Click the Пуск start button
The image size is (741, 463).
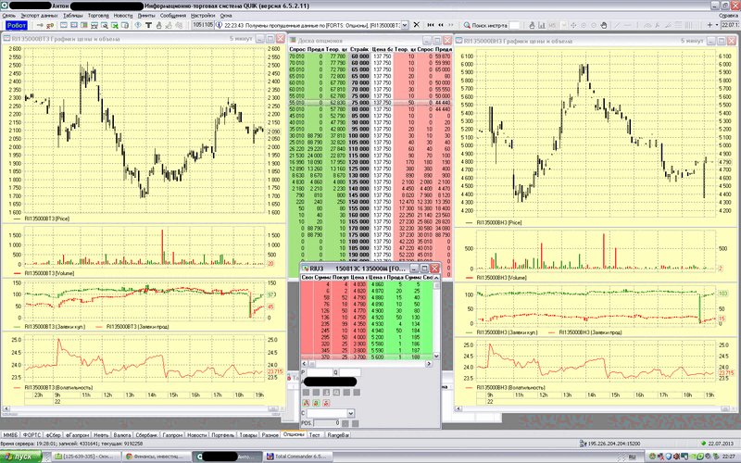tap(22, 456)
